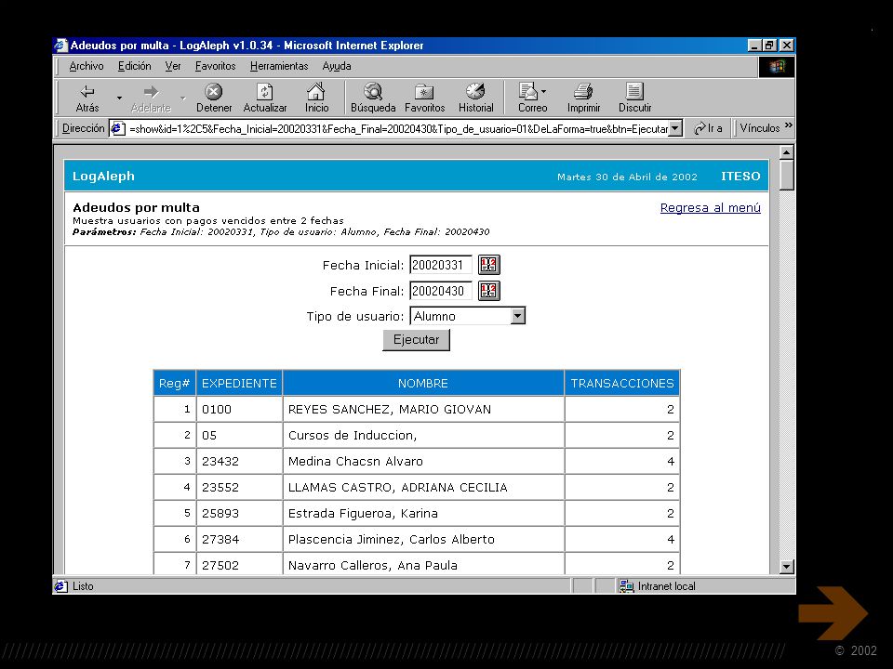Select the Estrada Figueroa, Karina cell
This screenshot has width=893, height=669.
423,514
